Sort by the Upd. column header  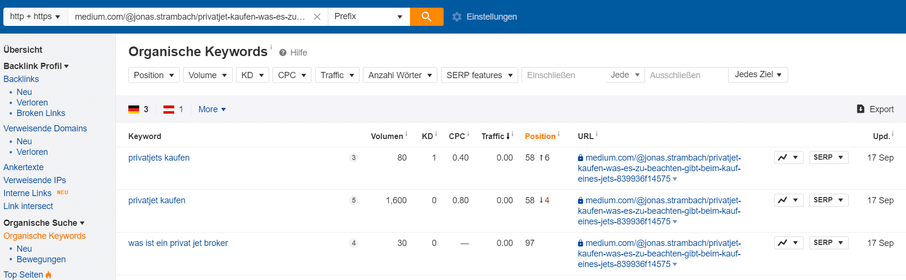pyautogui.click(x=881, y=136)
